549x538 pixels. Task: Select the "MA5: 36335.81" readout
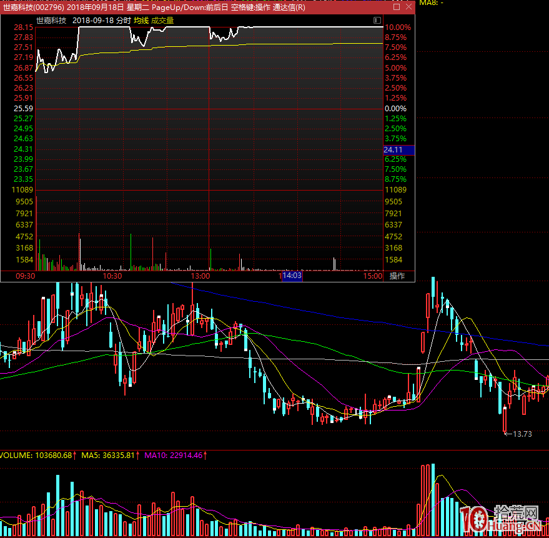point(108,456)
